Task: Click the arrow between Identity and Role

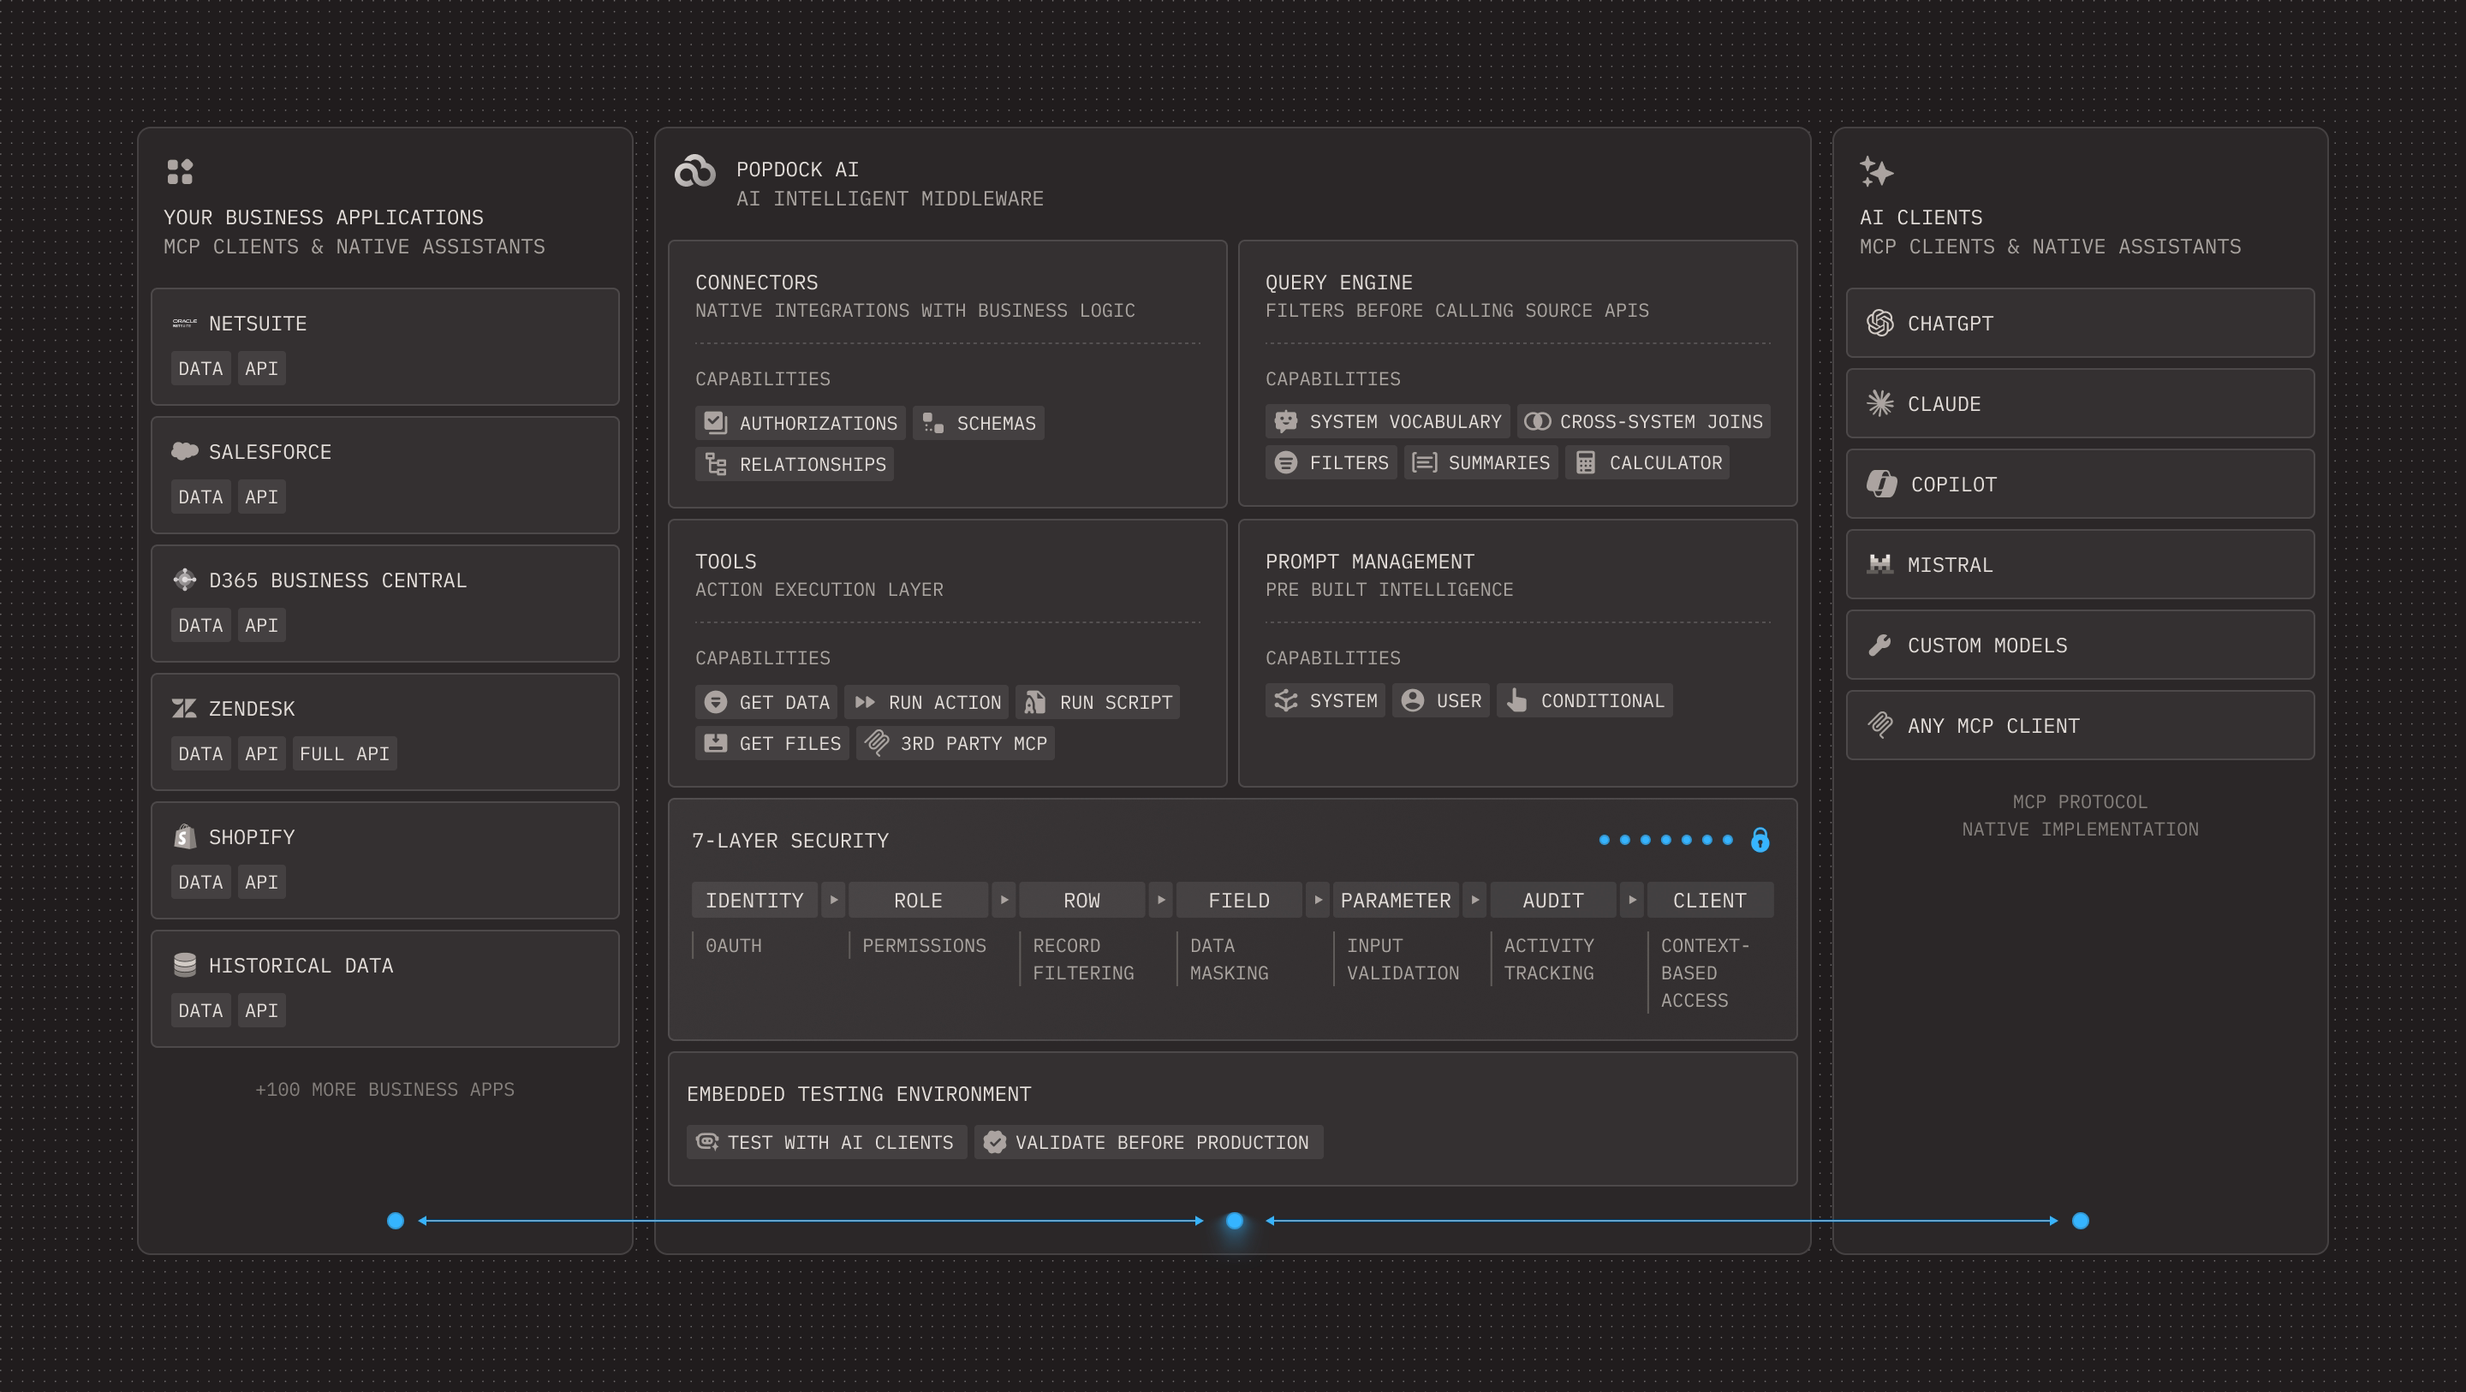Action: pos(833,900)
